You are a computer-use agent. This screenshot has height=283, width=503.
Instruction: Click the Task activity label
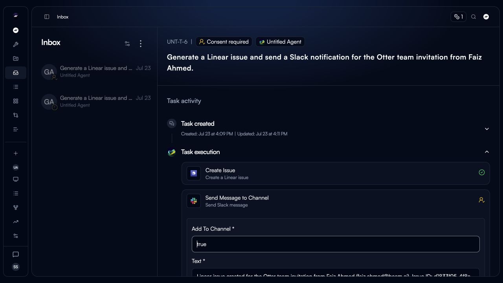click(x=184, y=101)
